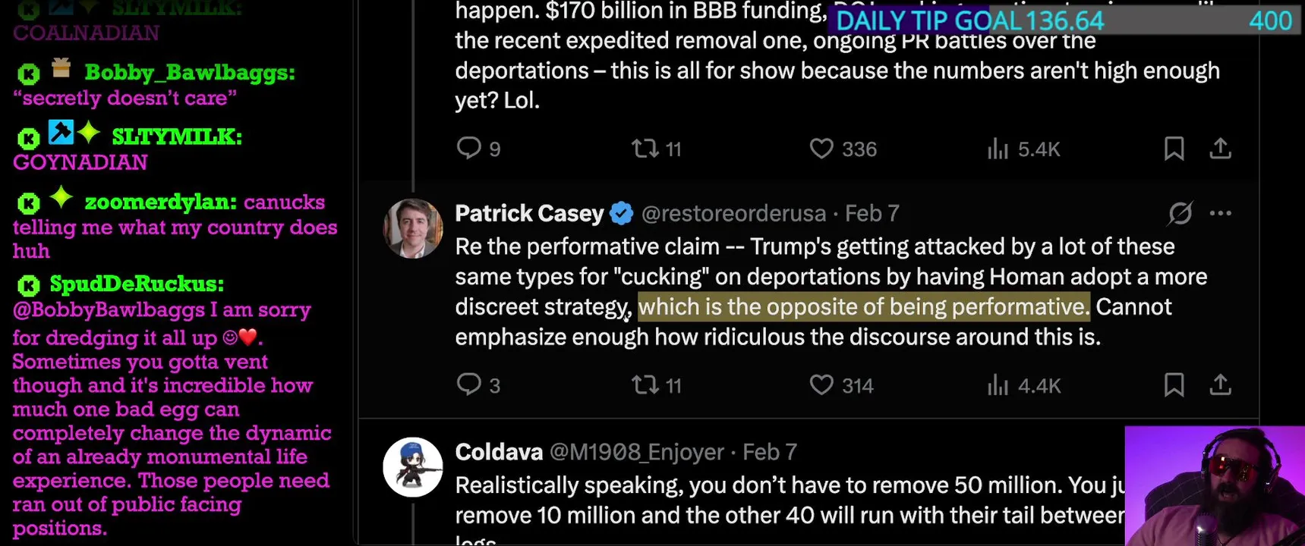The image size is (1305, 546).
Task: Open the @restoreorderusa handle link
Action: click(x=733, y=214)
